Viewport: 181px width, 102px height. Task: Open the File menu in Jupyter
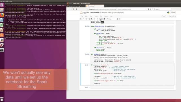(x=82, y=16)
